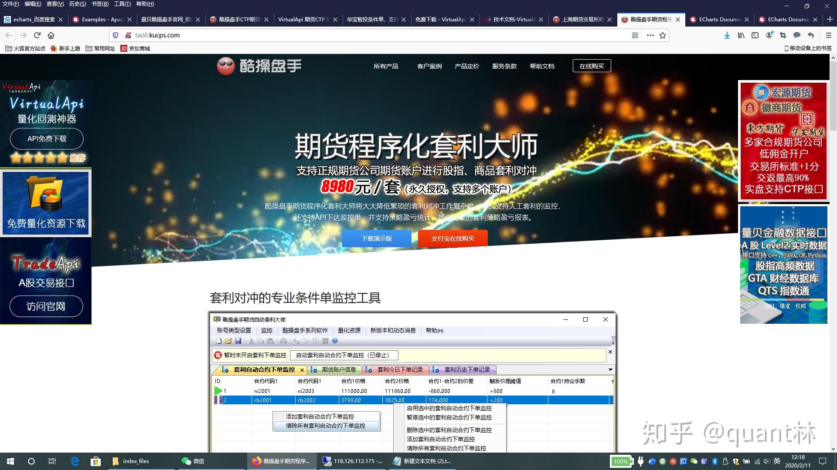
Task: Expand the 火狐官方站点 bookmark folder
Action: click(25, 48)
